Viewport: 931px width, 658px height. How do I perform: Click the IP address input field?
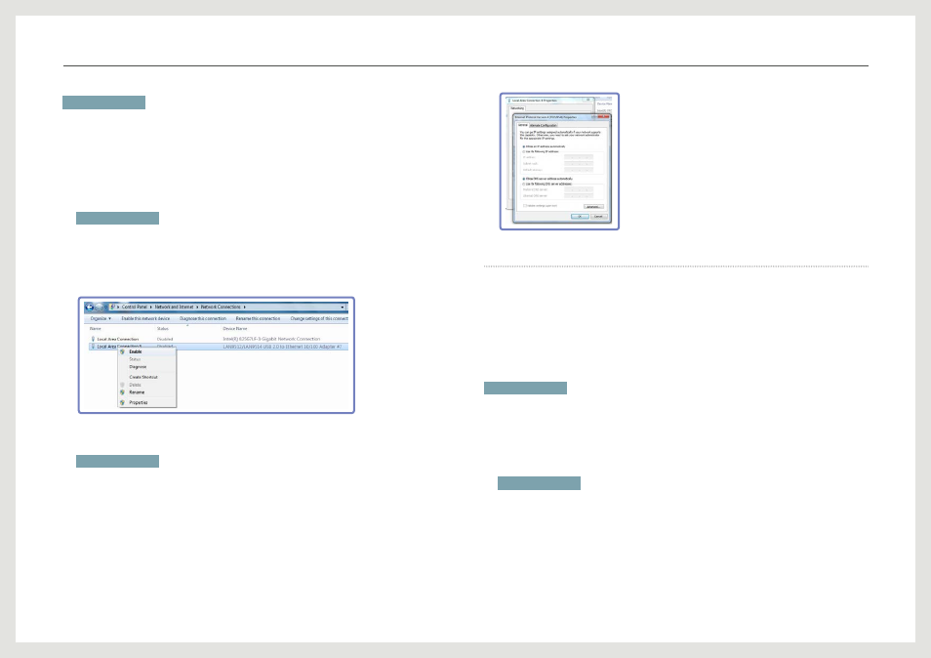point(579,157)
